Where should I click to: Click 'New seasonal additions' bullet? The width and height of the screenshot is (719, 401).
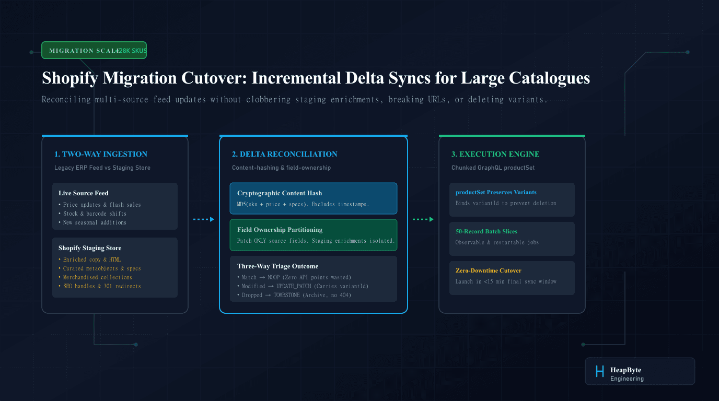point(92,222)
